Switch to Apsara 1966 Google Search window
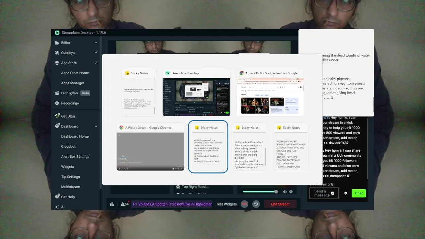Viewport: 425px width, 239px height. [x=270, y=92]
